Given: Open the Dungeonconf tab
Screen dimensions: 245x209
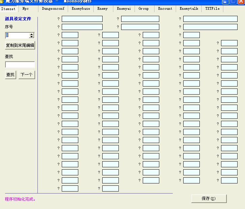Looking at the screenshot, I should (x=53, y=9).
